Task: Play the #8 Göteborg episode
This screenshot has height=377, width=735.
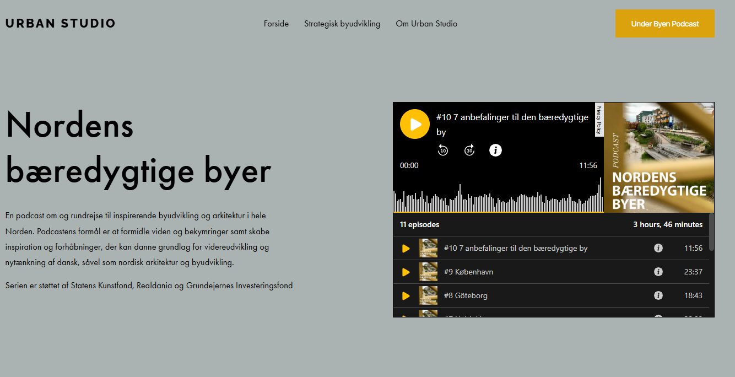Action: (x=406, y=296)
